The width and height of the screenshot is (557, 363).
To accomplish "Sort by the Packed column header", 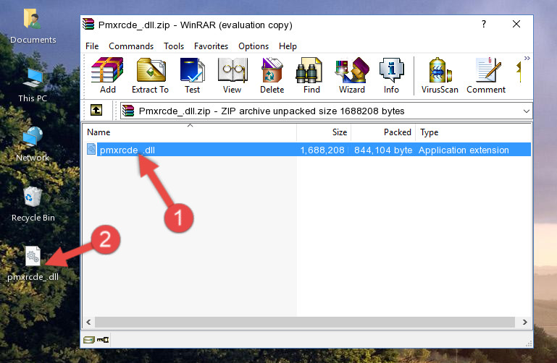I will [383, 132].
